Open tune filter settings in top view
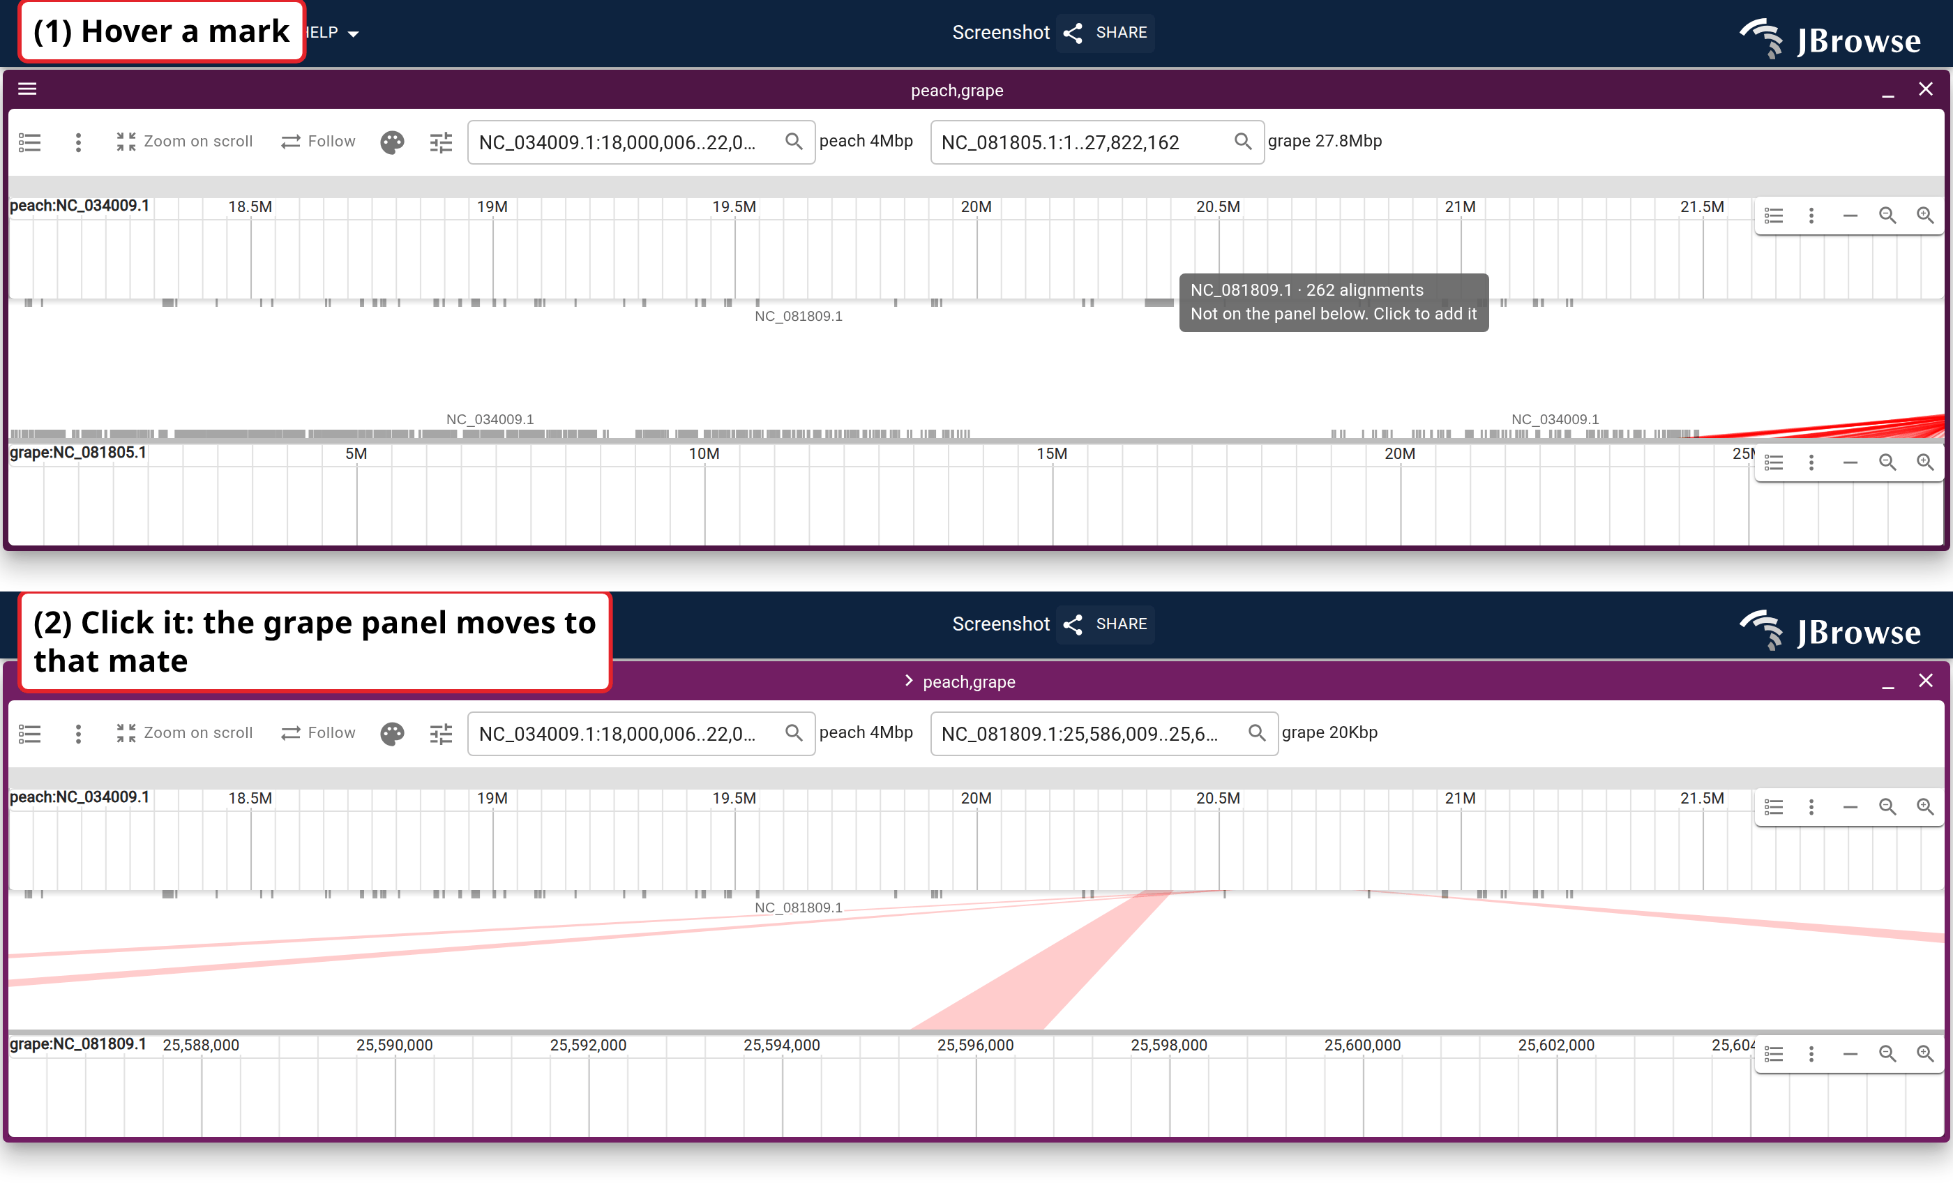Viewport: 1953px width, 1183px height. pyautogui.click(x=442, y=143)
